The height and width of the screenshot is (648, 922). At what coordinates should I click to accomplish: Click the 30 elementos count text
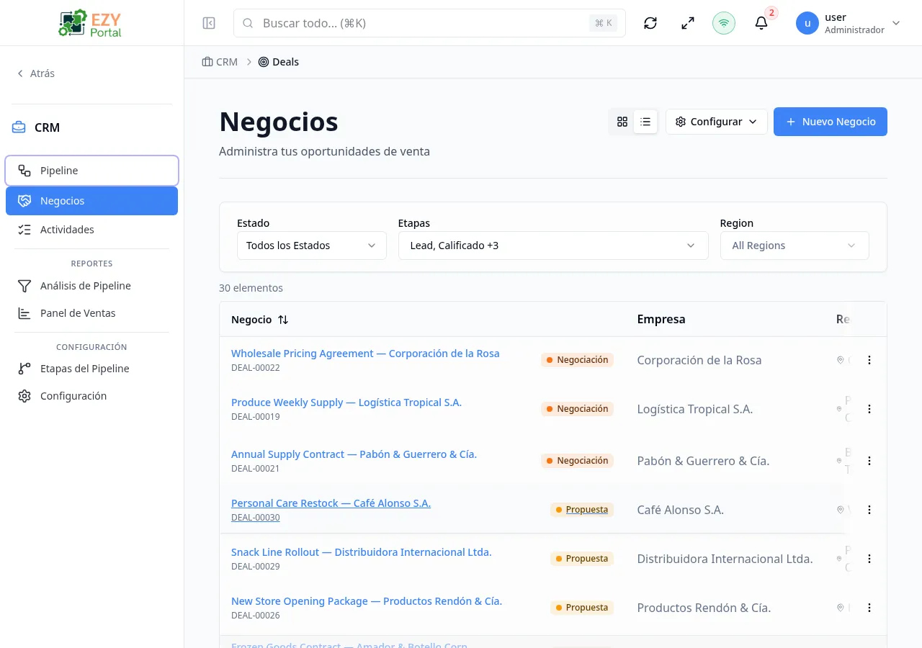click(x=251, y=288)
